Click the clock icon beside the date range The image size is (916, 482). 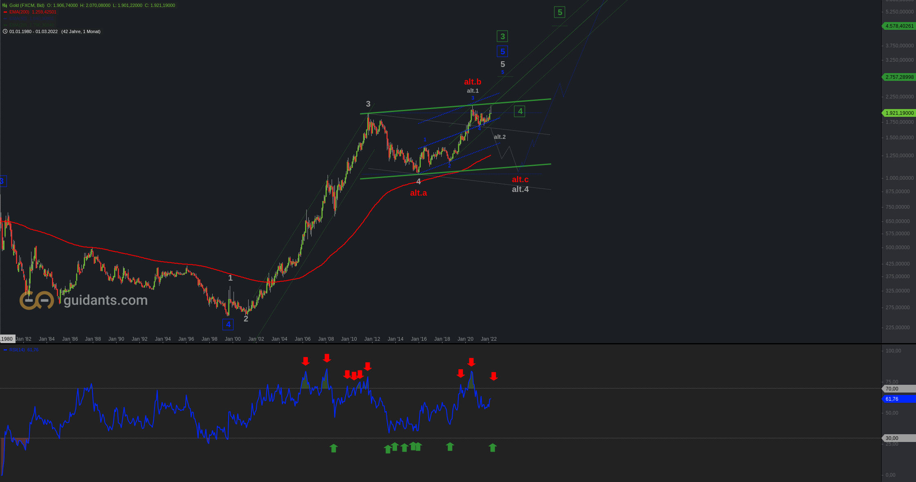(5, 31)
